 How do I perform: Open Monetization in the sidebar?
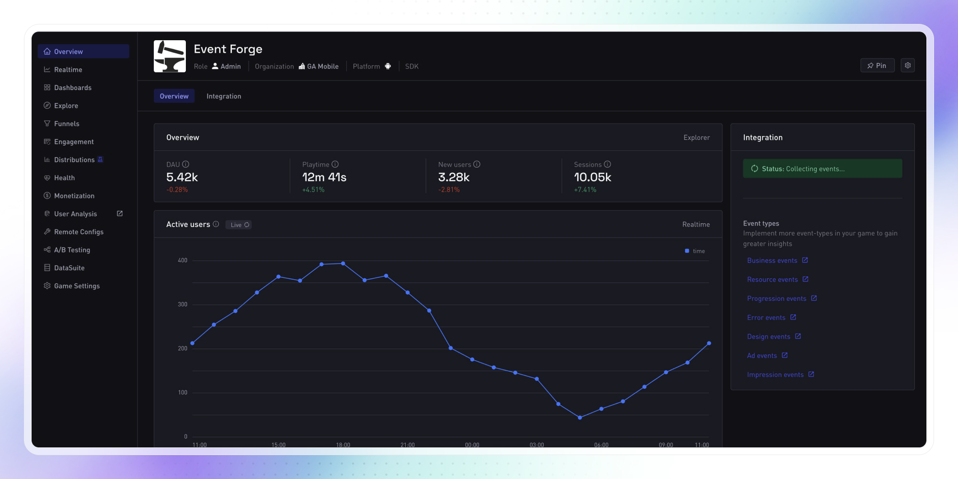83,196
